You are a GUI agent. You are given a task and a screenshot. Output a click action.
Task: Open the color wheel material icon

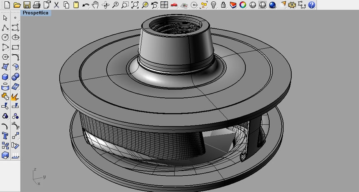pyautogui.click(x=243, y=5)
